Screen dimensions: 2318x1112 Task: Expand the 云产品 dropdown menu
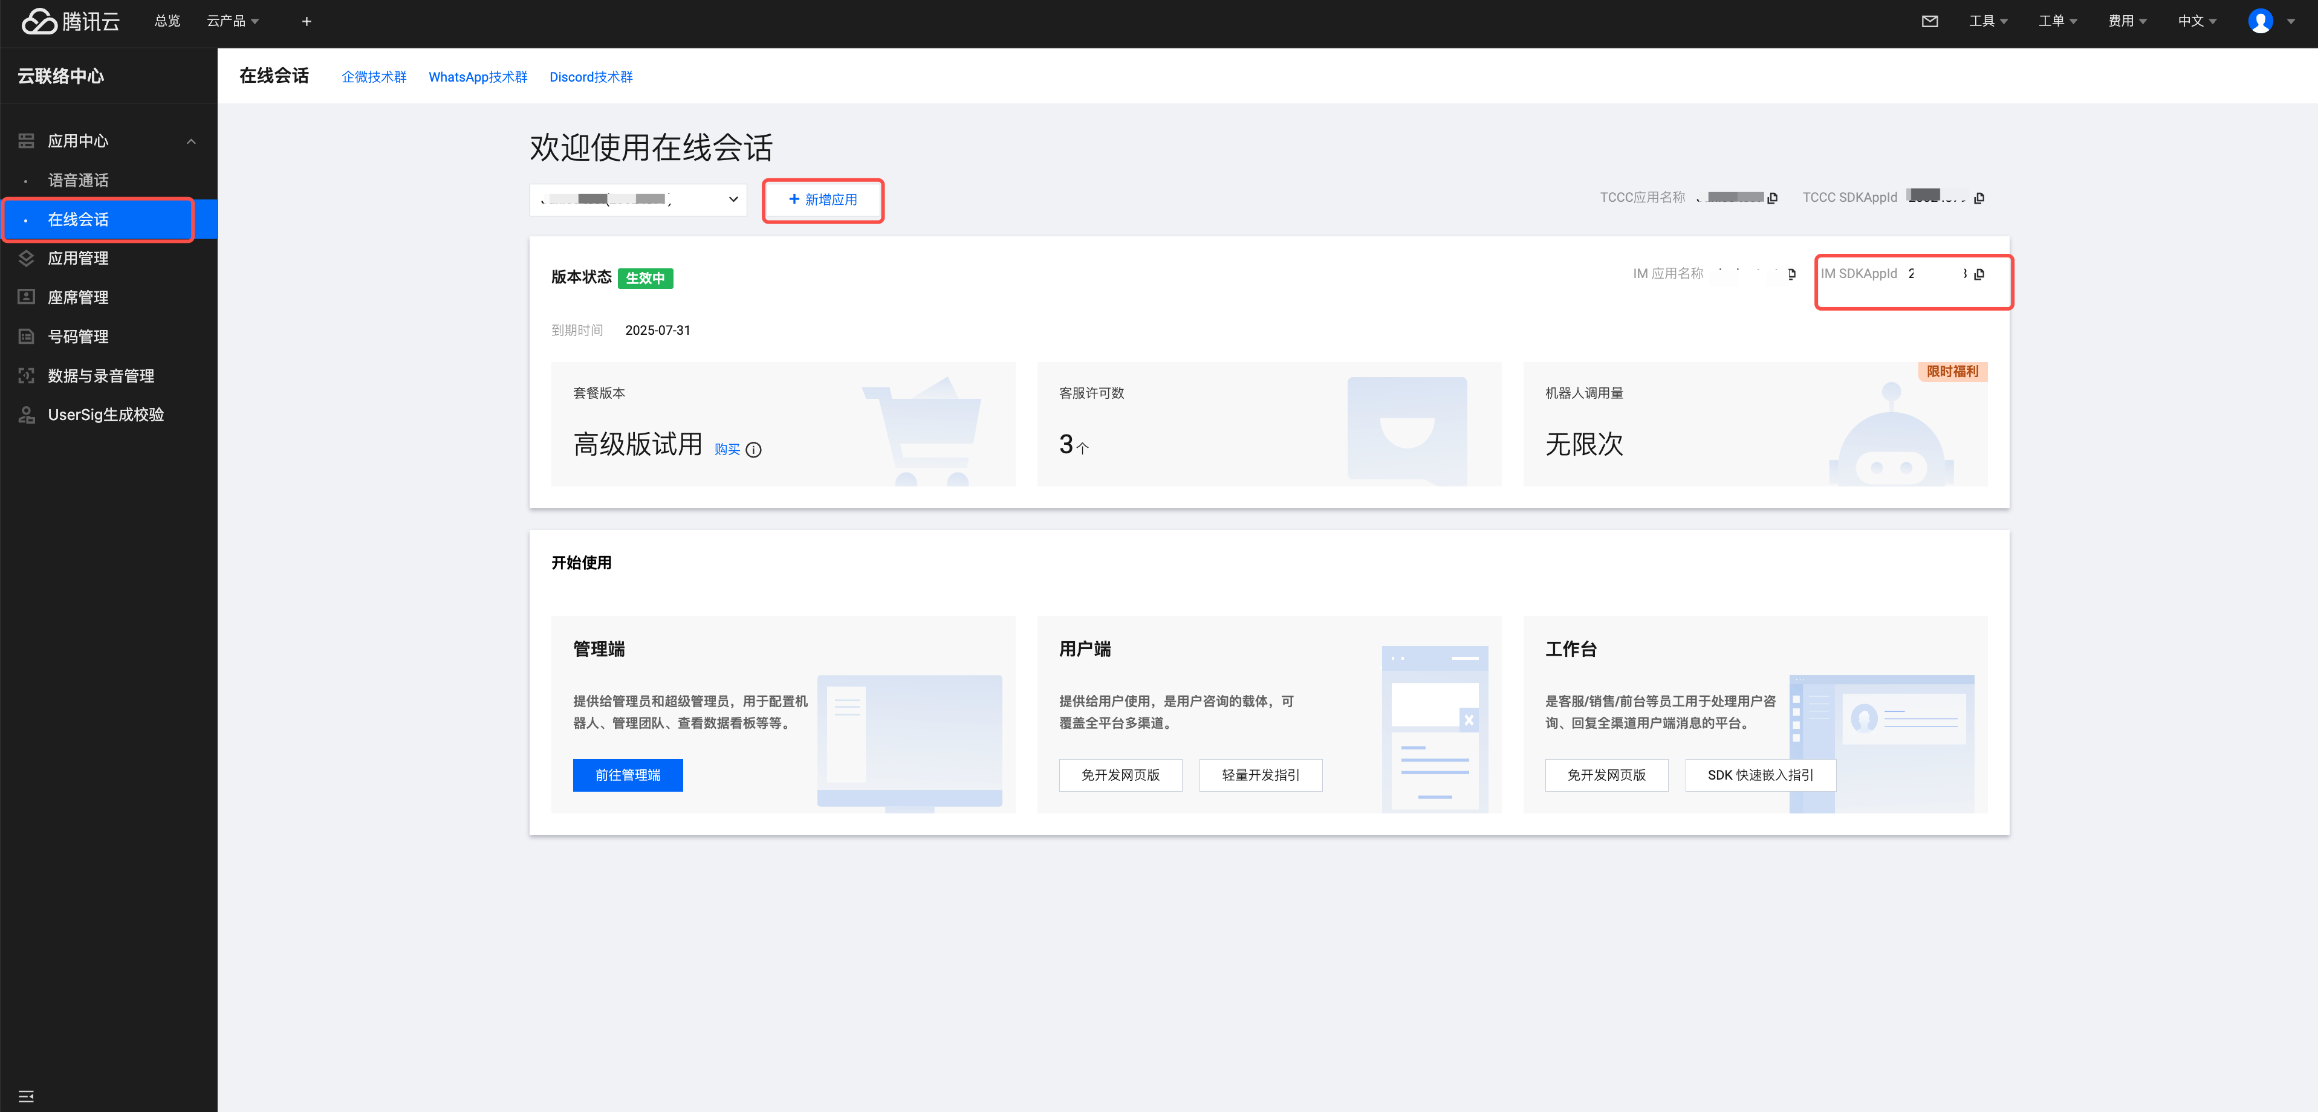pos(232,21)
